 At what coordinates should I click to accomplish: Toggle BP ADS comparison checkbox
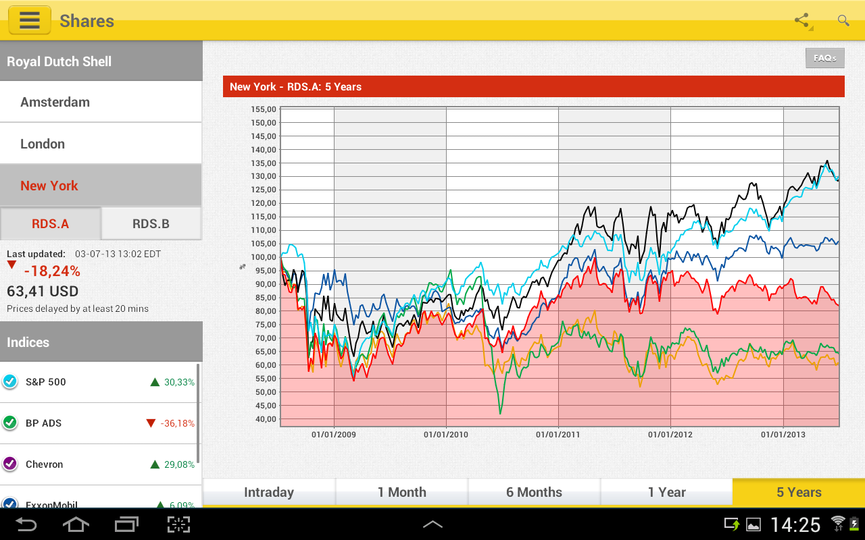pos(10,423)
